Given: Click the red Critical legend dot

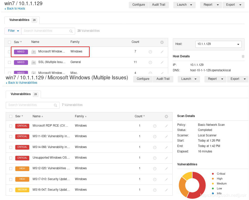Looking at the screenshot, I should (x=213, y=174).
